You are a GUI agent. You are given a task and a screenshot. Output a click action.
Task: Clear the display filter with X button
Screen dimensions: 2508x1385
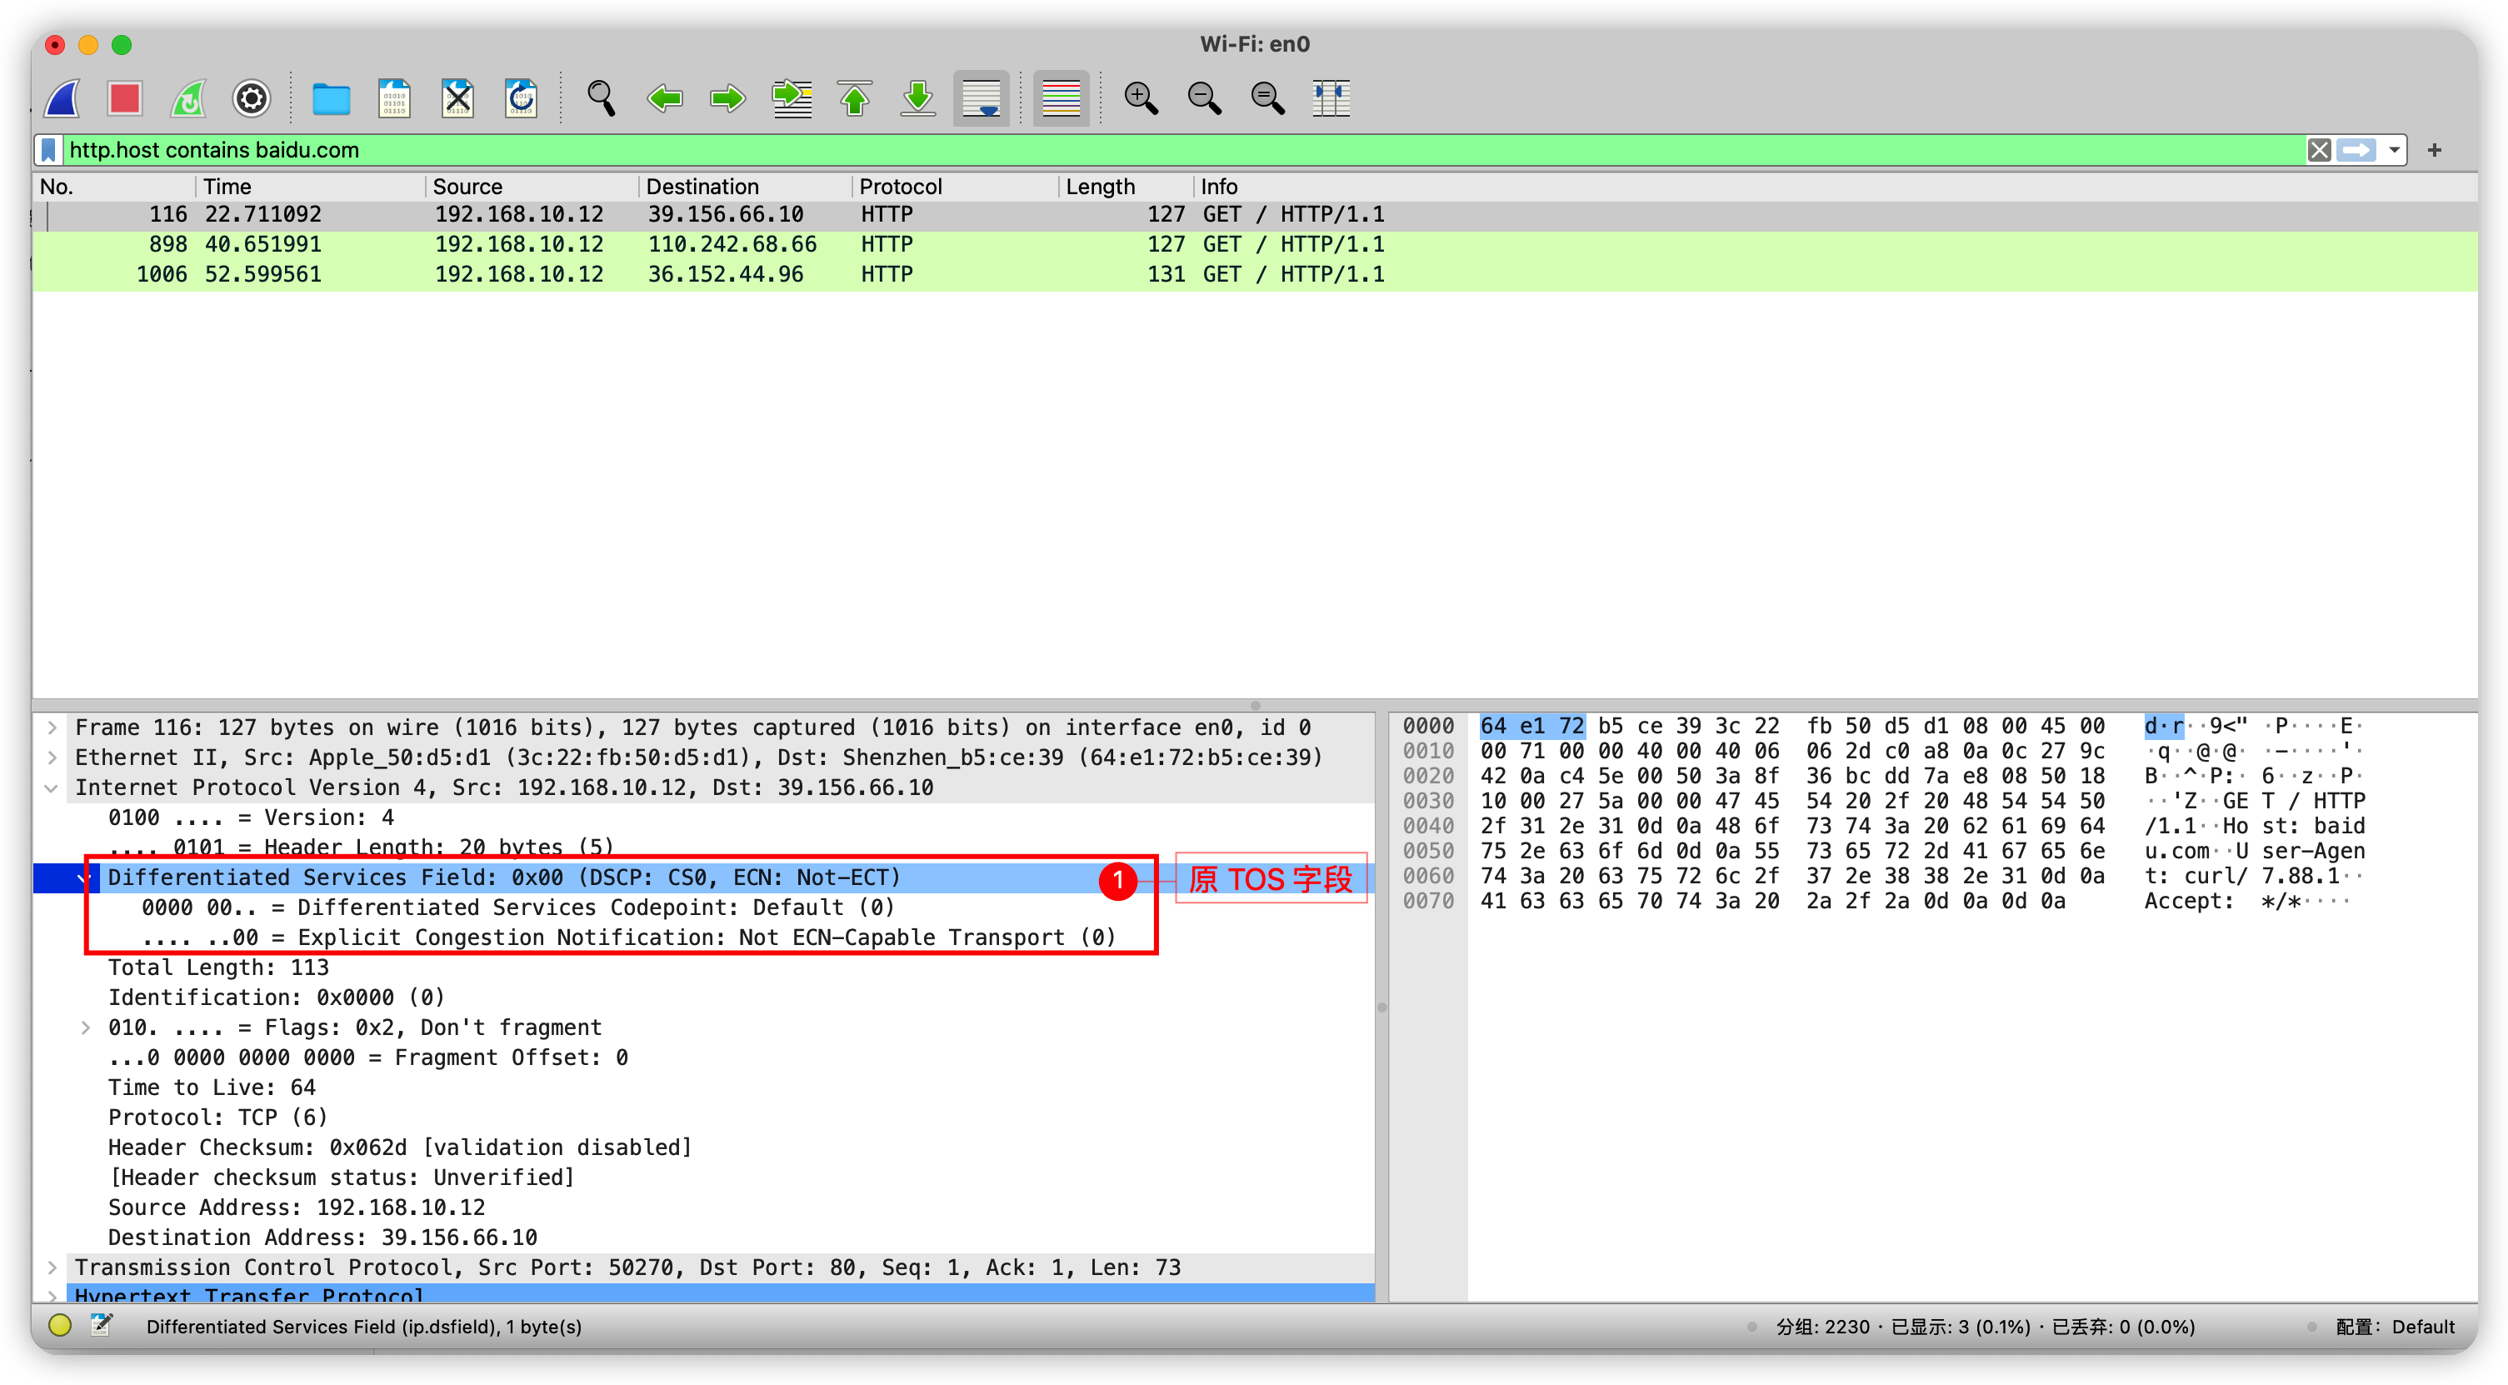click(2319, 150)
